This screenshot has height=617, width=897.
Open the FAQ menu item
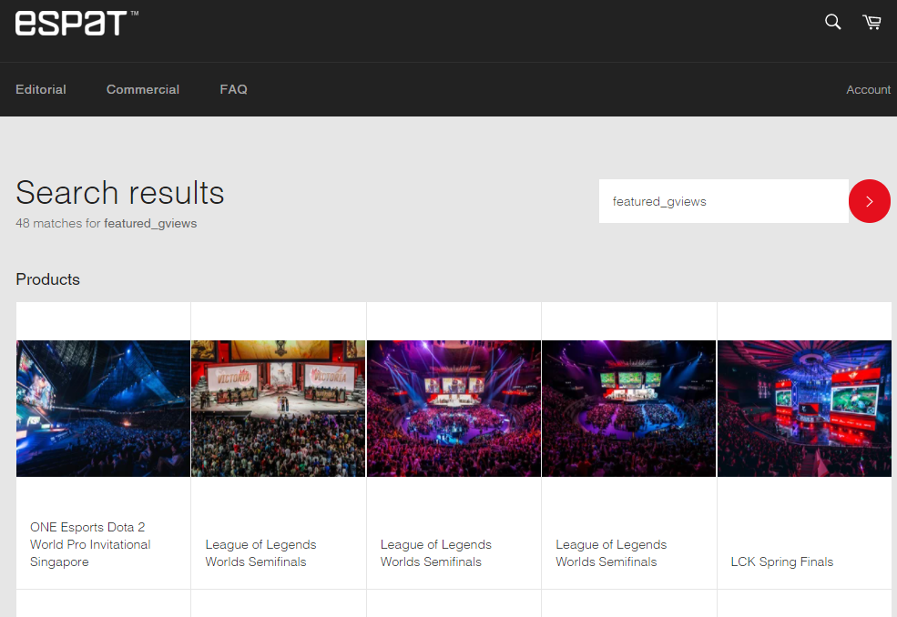[x=233, y=89]
